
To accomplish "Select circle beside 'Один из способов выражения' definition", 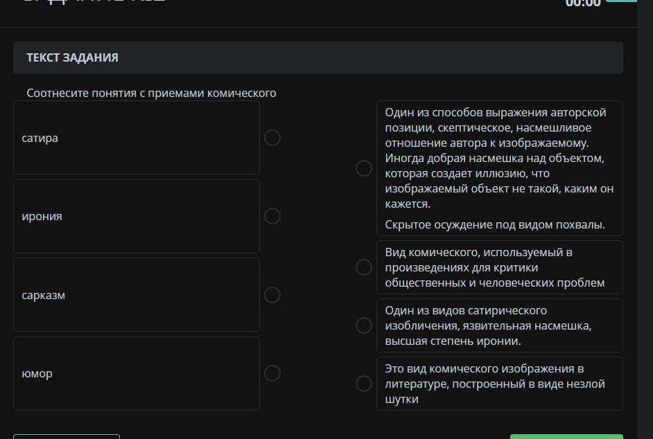I will point(364,168).
